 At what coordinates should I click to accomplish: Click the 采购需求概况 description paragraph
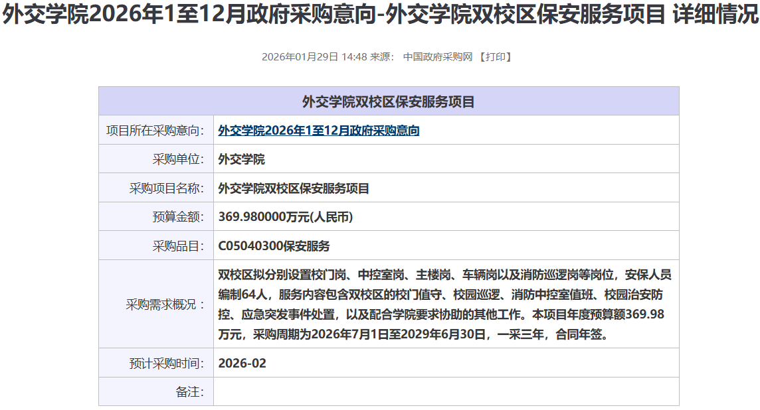[441, 305]
